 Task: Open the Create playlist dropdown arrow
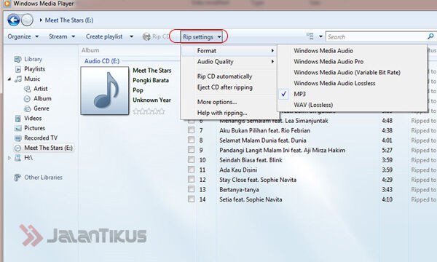click(131, 36)
